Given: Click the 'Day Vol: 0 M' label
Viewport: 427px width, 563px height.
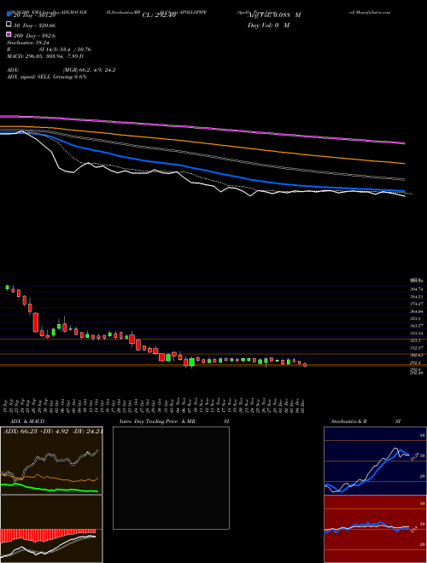Looking at the screenshot, I should coord(268,25).
